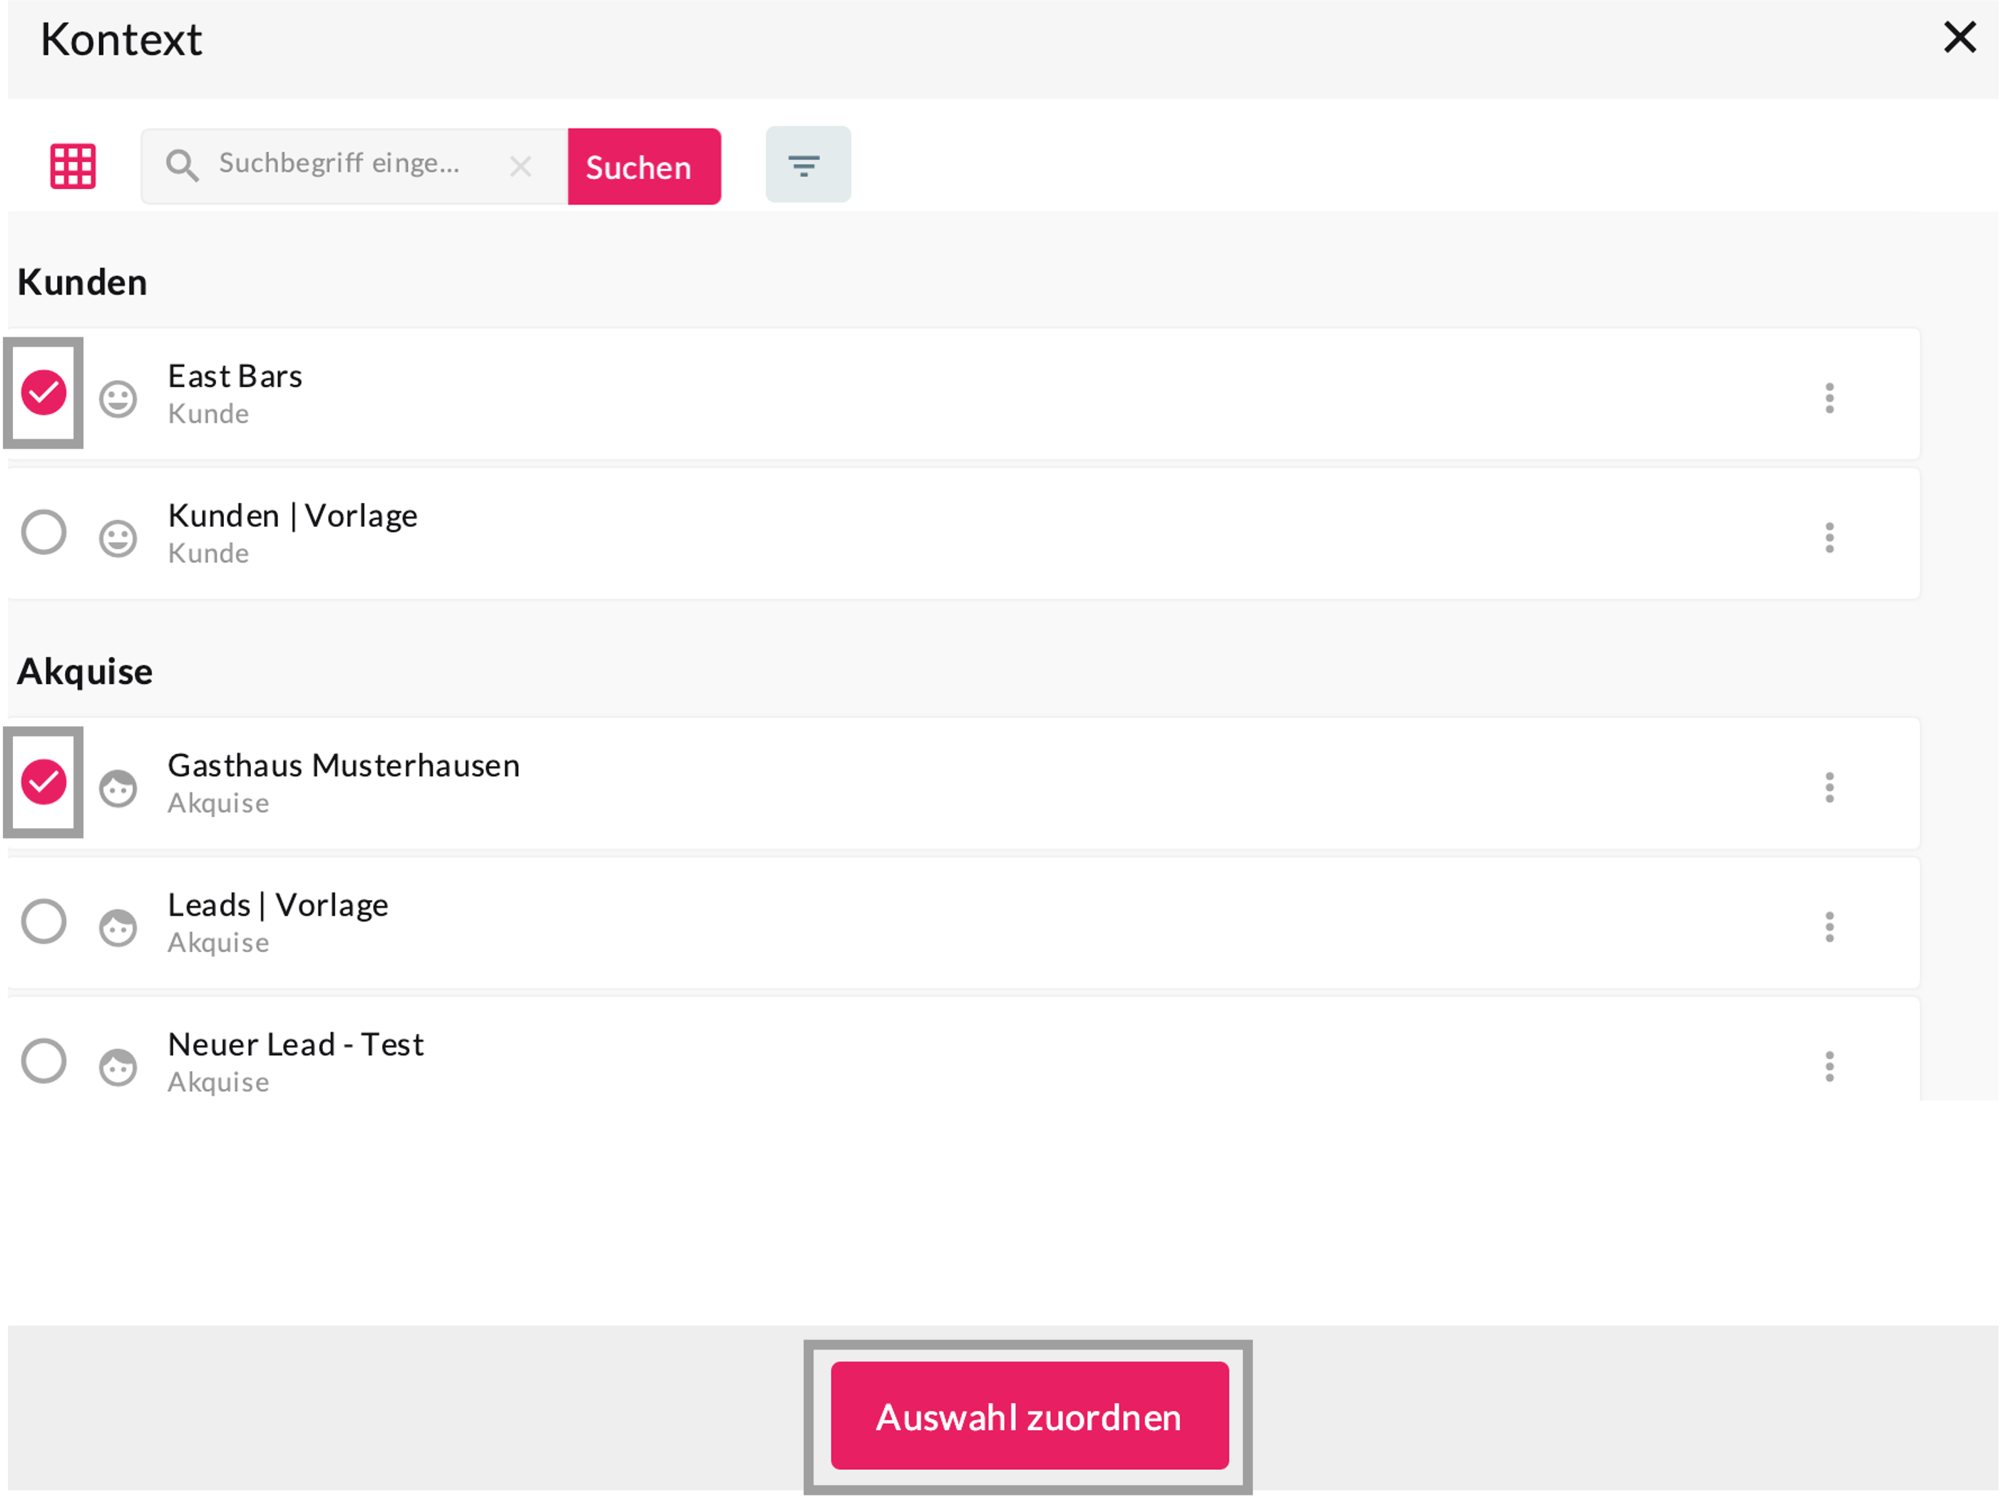This screenshot has width=2000, height=1497.
Task: Click face icon beside Gasthaus Musterhausen
Action: click(x=118, y=788)
